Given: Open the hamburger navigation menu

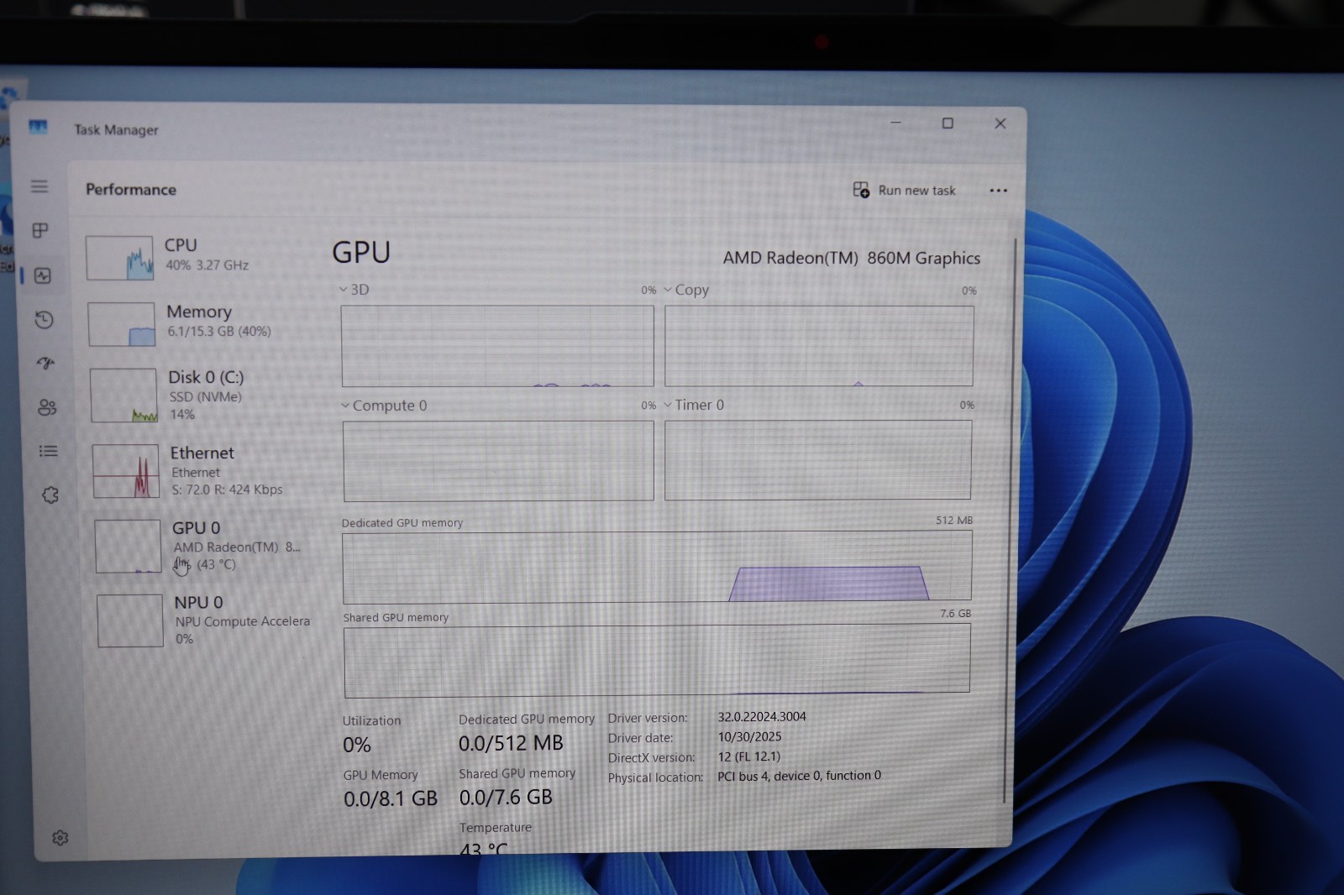Looking at the screenshot, I should (x=39, y=186).
